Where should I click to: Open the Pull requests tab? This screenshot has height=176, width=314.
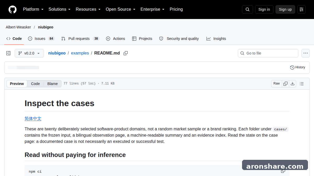click(x=80, y=39)
